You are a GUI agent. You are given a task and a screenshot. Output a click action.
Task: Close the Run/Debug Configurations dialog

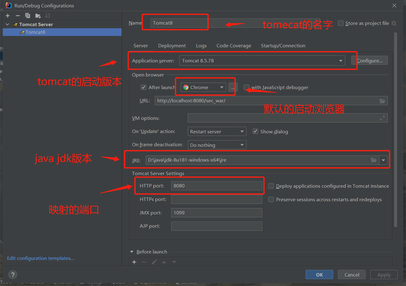pos(394,6)
